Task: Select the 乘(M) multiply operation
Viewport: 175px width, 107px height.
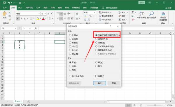Action: click(x=99, y=62)
